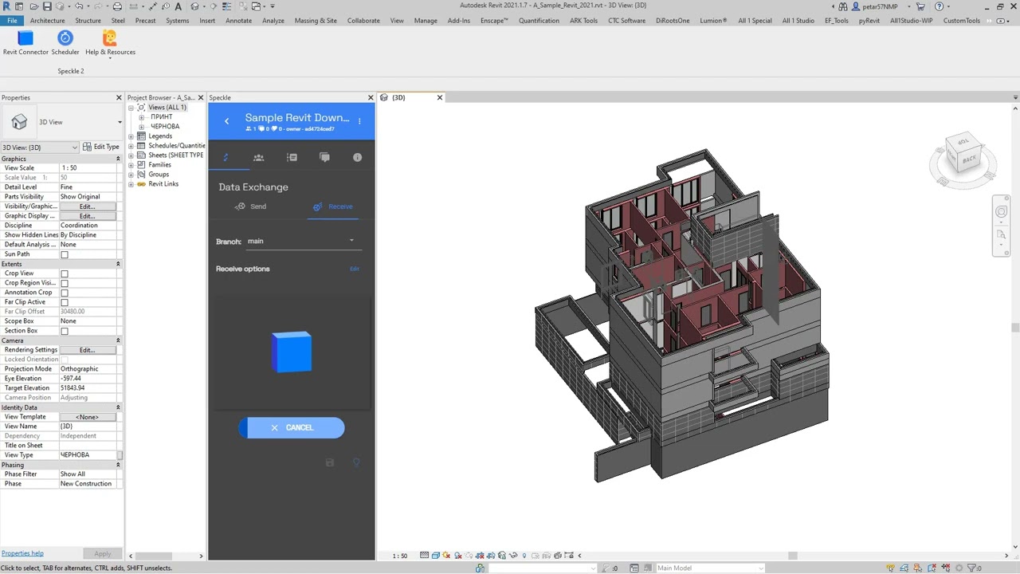
Task: Click the Revit Connector icon
Action: [25, 38]
